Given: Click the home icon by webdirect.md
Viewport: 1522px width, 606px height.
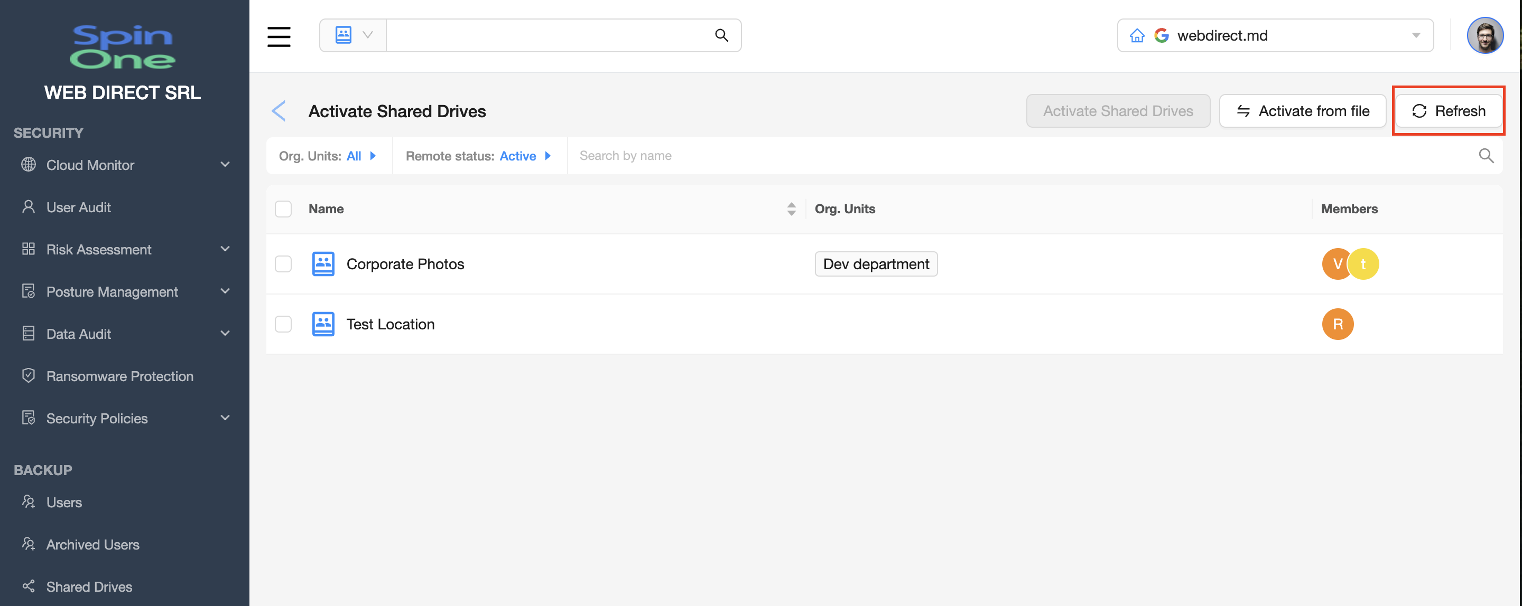Looking at the screenshot, I should coord(1136,36).
